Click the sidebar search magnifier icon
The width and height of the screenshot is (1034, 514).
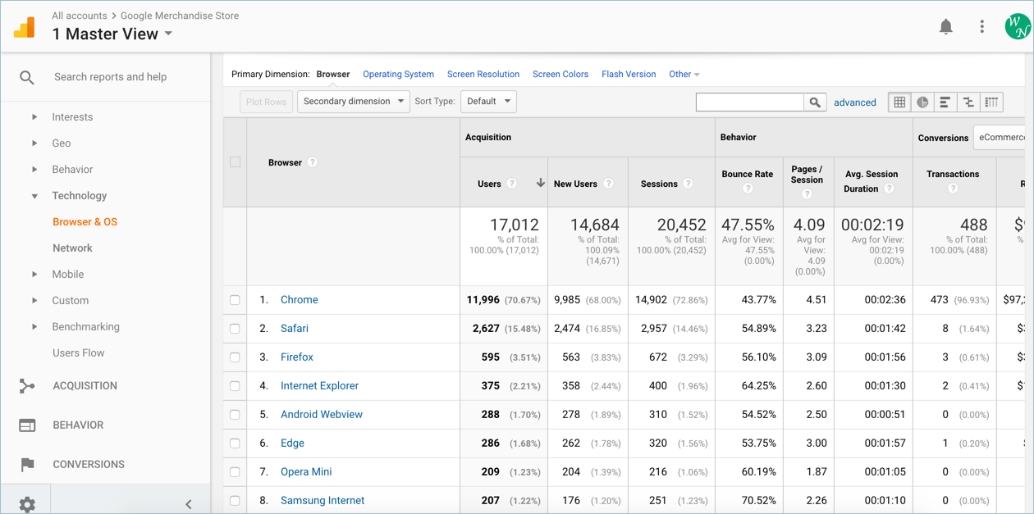click(x=27, y=77)
